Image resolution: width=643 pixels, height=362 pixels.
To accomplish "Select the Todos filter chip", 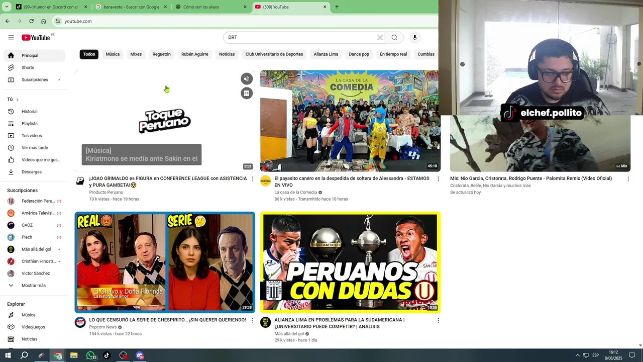I will (x=89, y=54).
